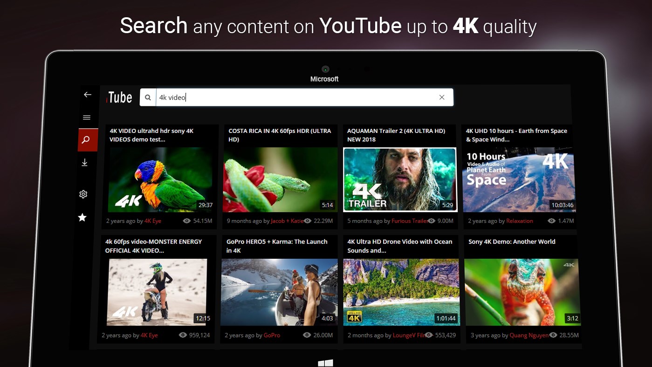Open the GoPro channel link
Viewport: 652px width, 367px height.
272,335
